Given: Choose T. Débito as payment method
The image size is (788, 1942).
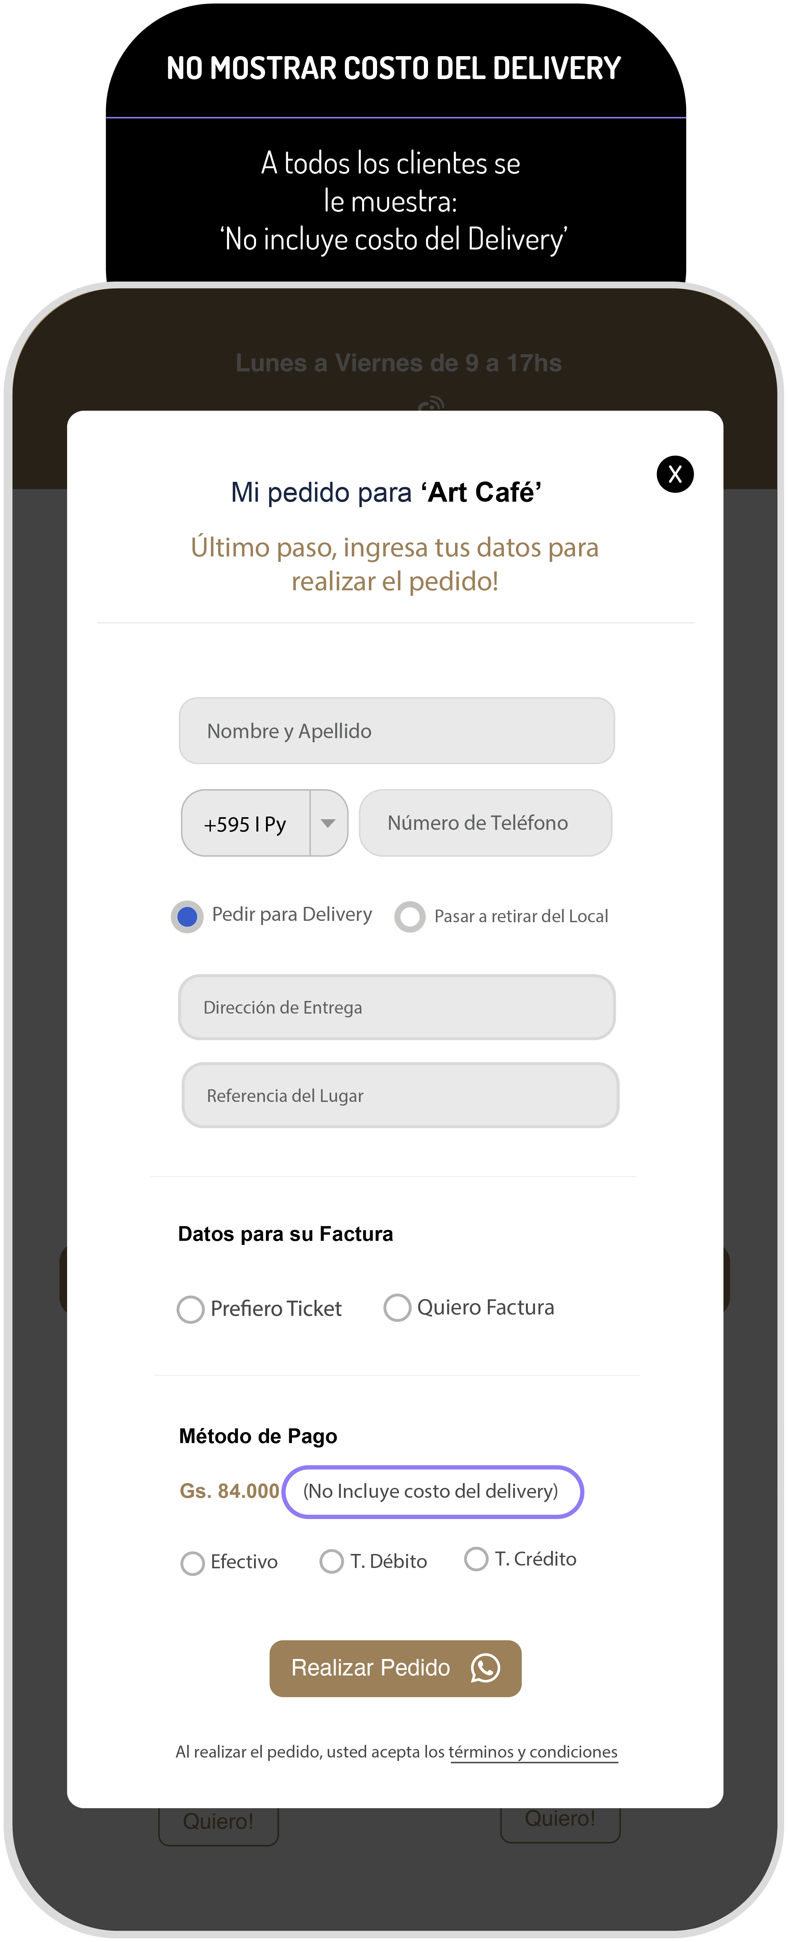Looking at the screenshot, I should tap(332, 1560).
